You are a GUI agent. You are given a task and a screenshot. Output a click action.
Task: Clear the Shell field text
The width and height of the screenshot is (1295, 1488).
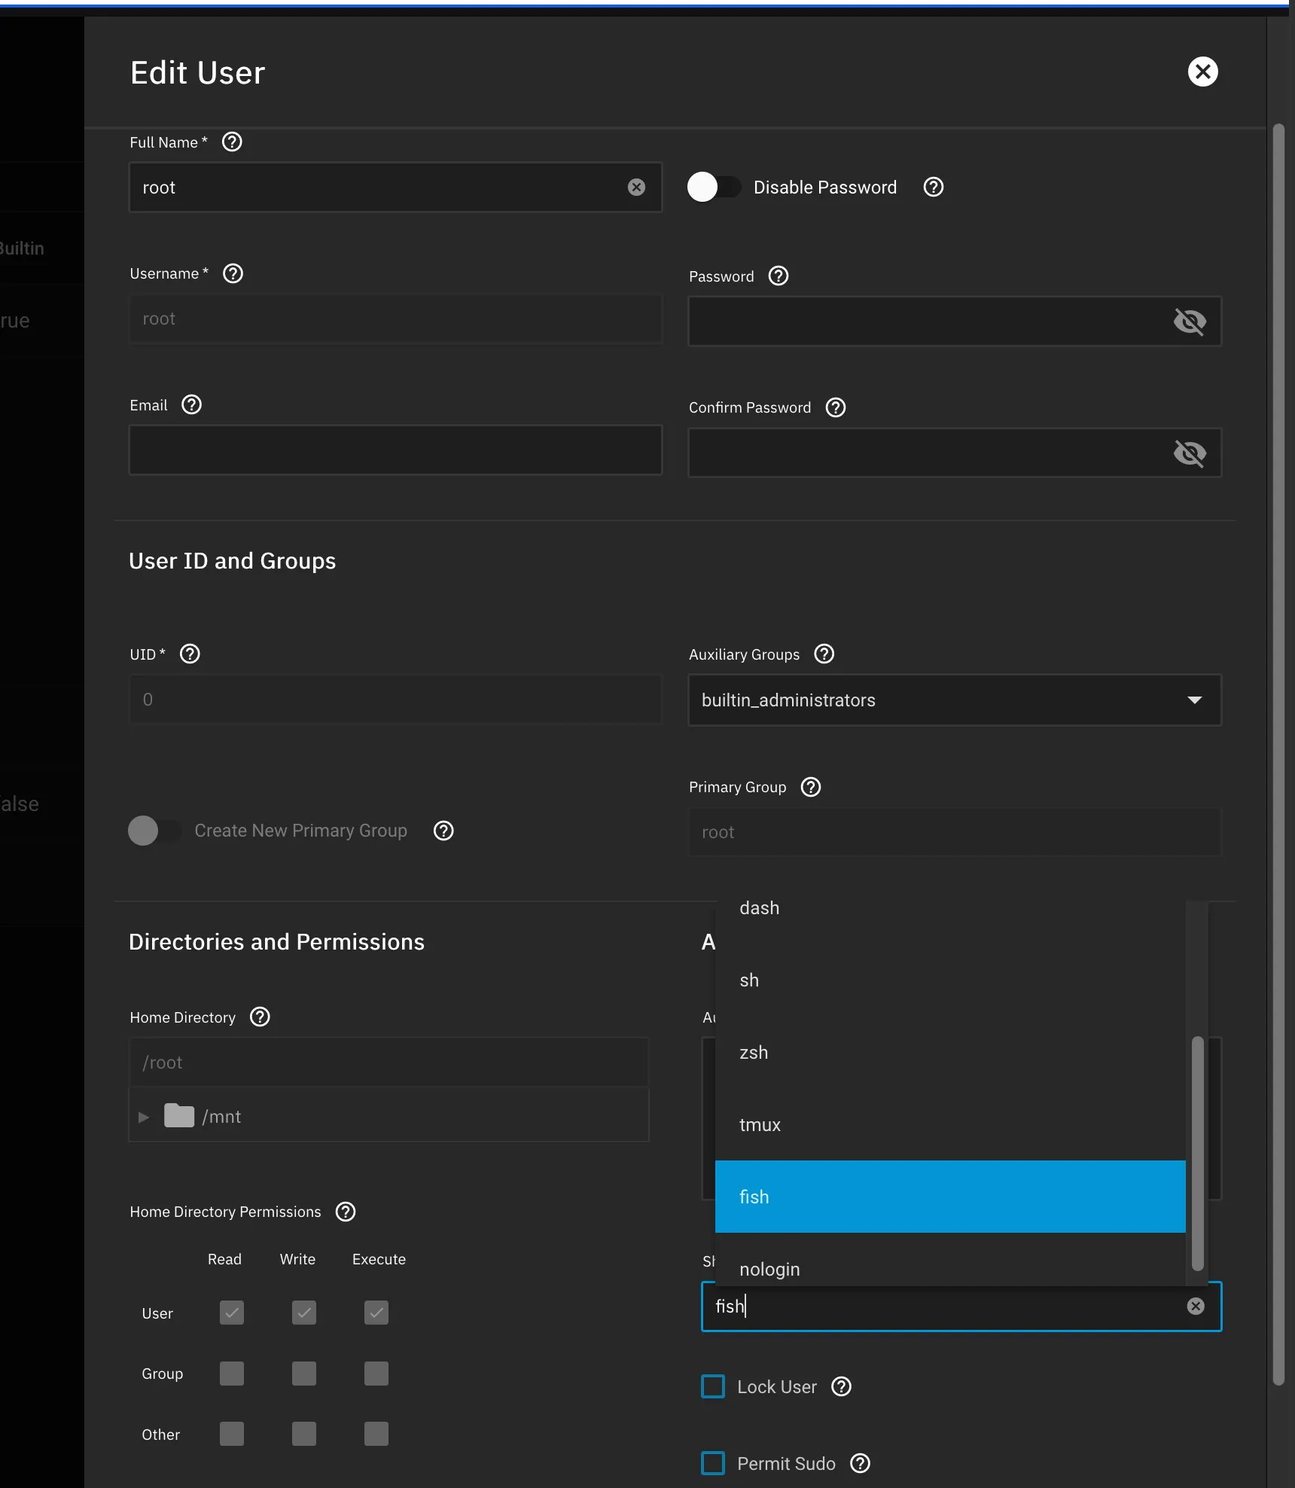pos(1196,1307)
